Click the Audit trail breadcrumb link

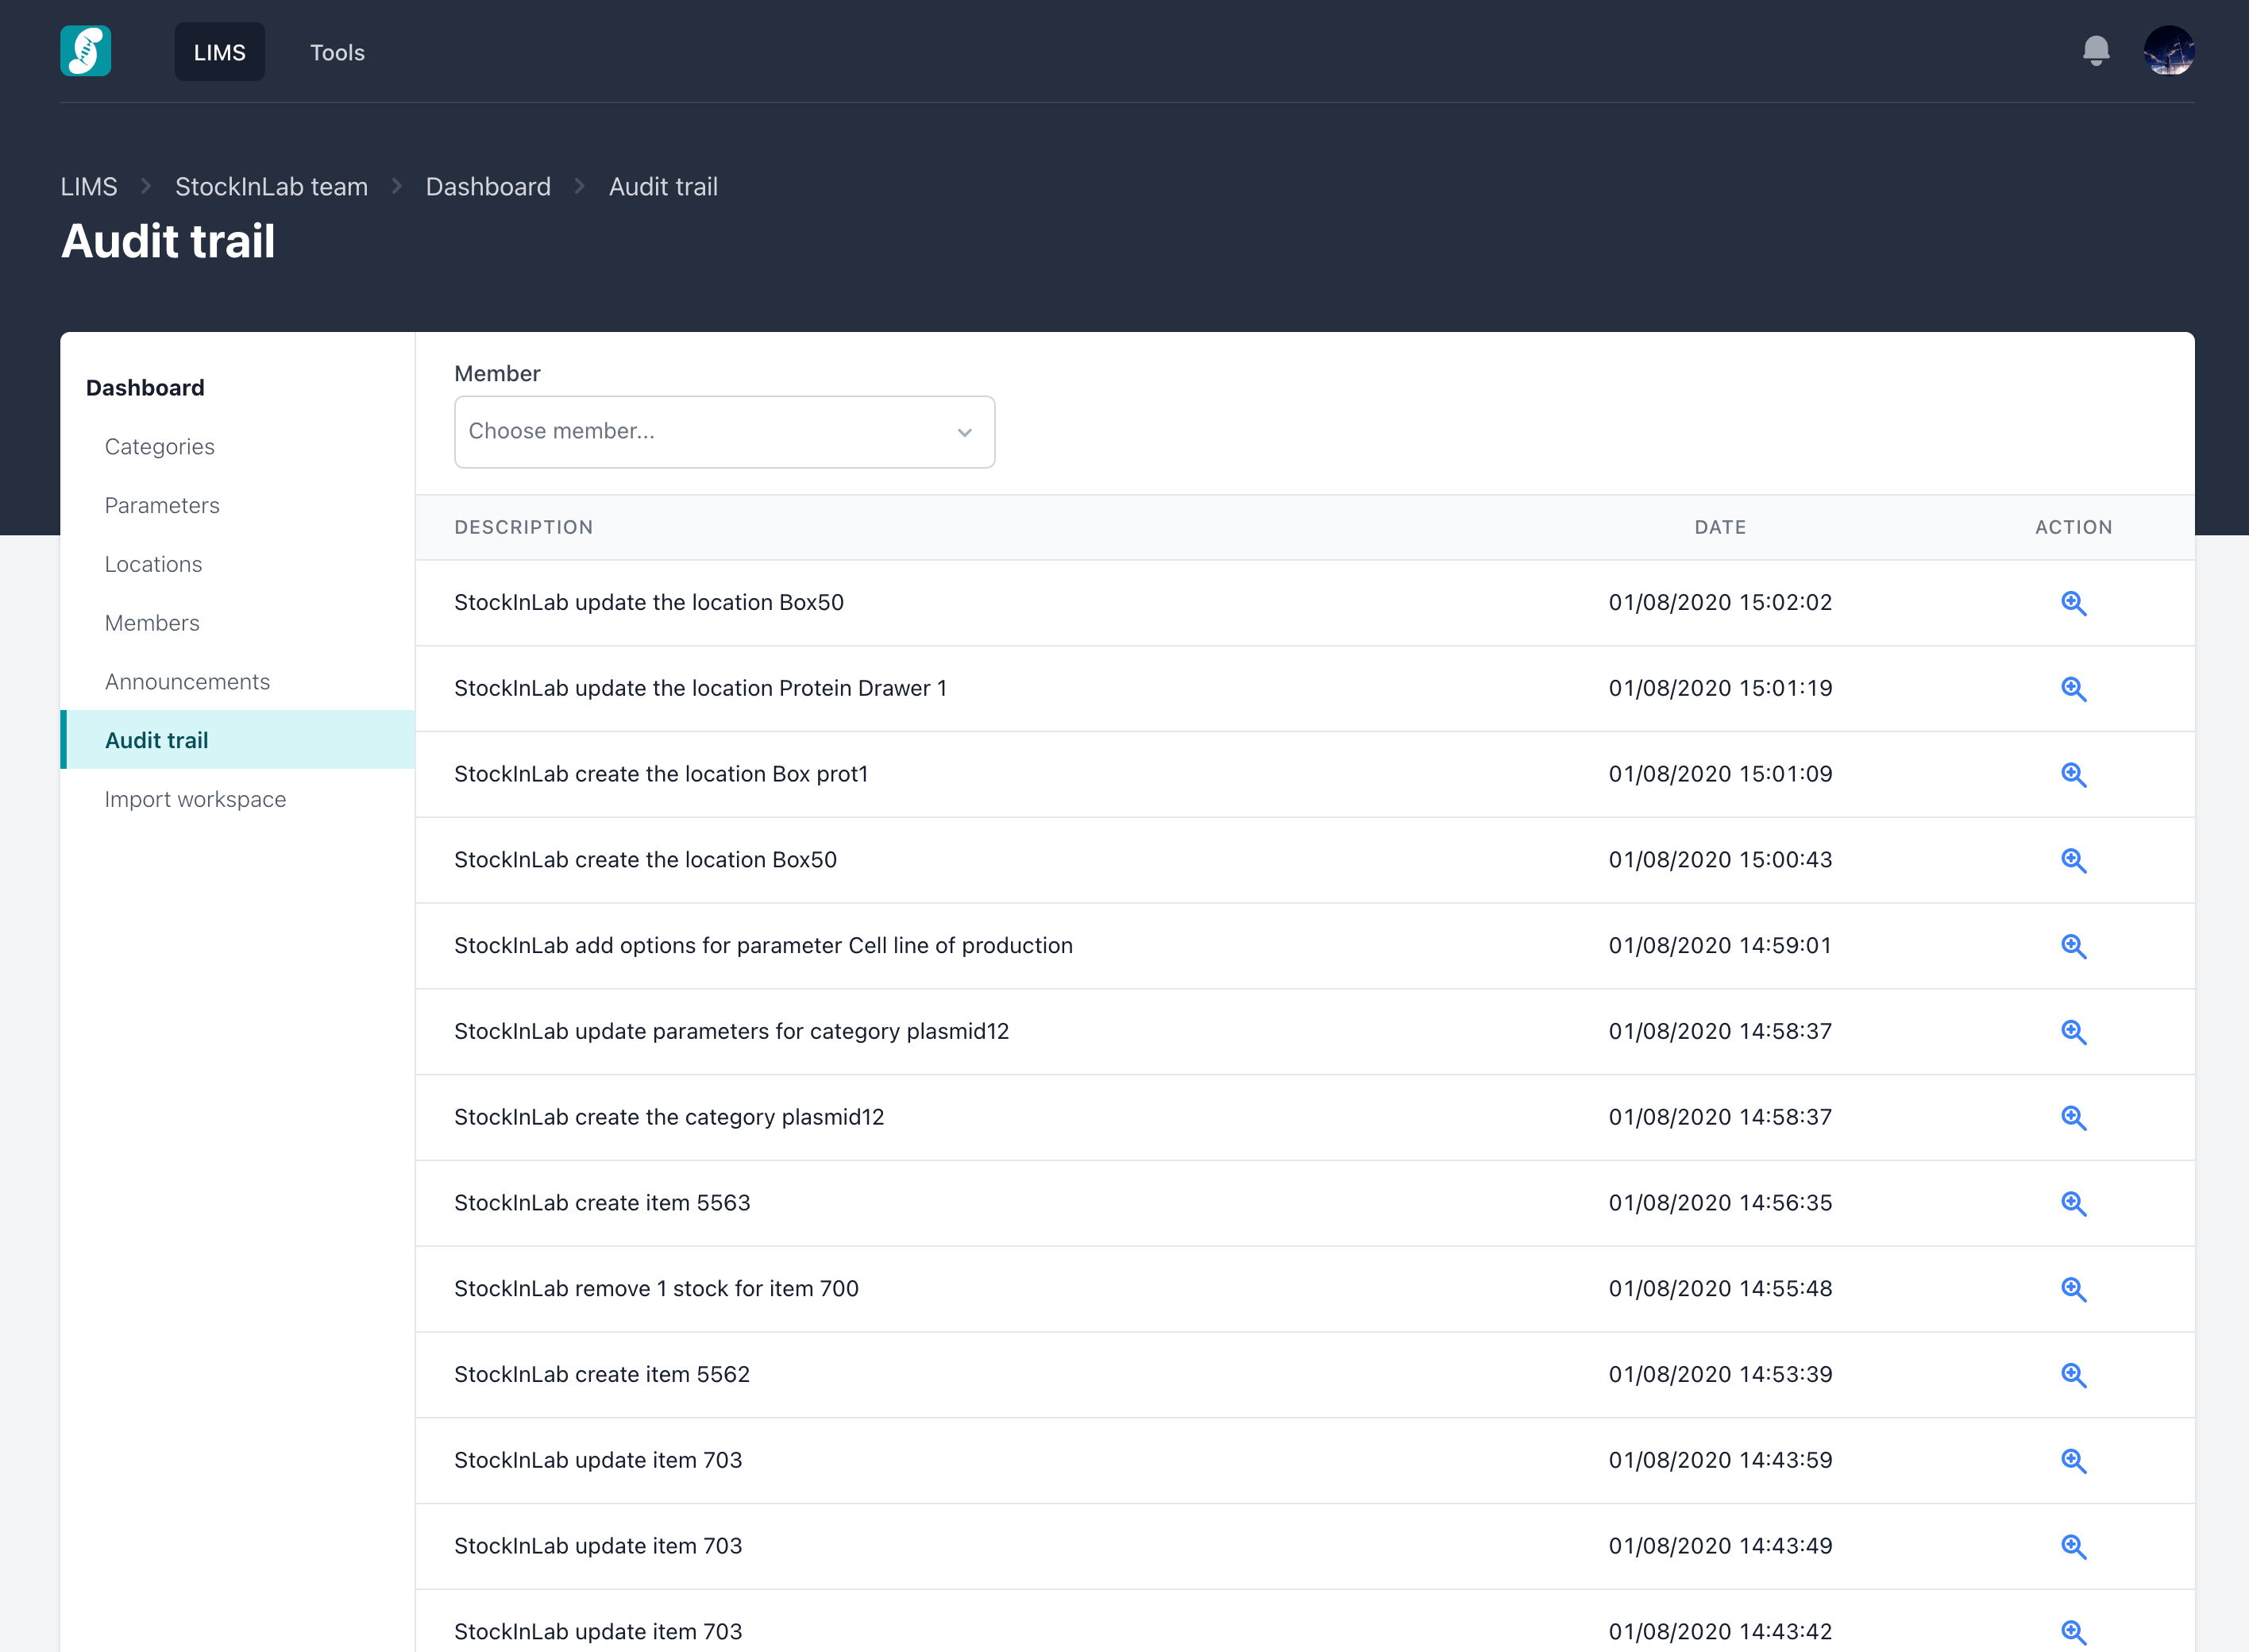click(x=663, y=187)
